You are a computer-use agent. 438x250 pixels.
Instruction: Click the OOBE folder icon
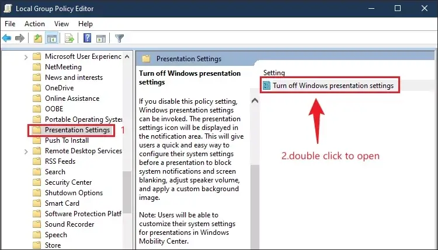[x=37, y=109]
